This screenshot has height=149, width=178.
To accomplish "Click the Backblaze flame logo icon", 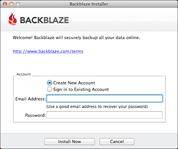I will pos(12,19).
